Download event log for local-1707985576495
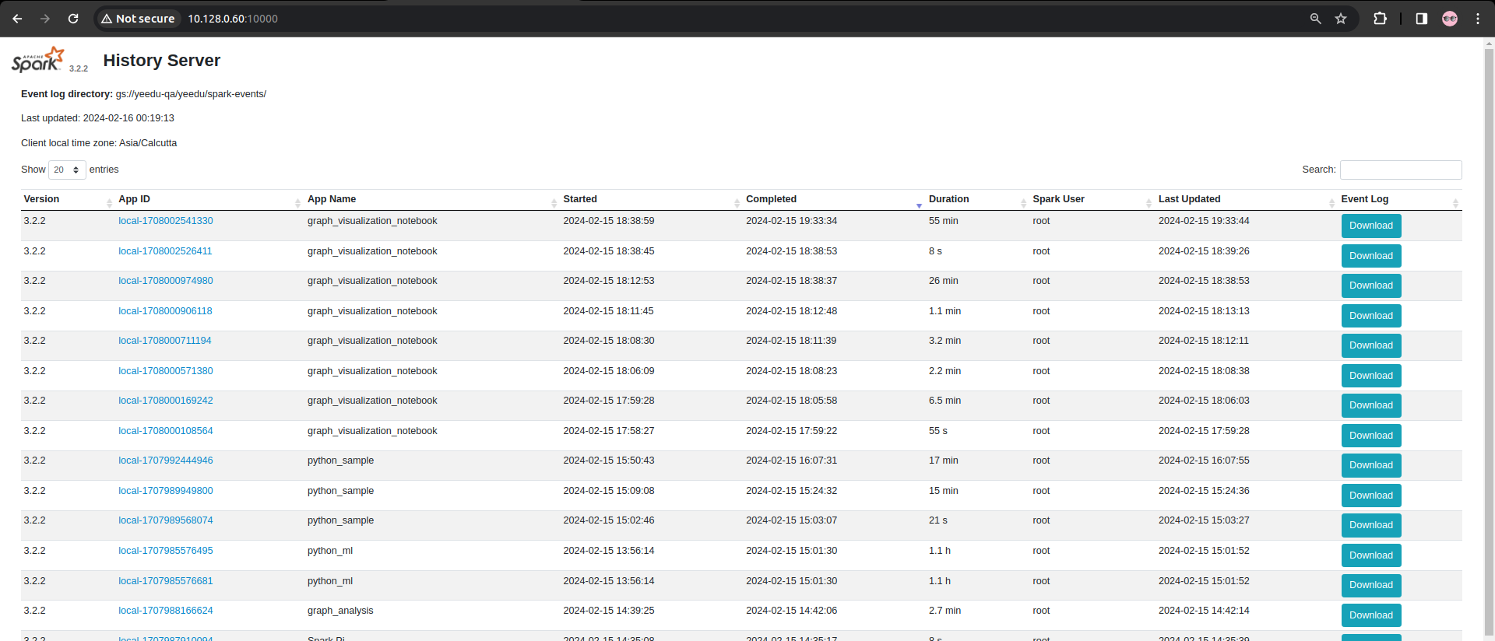Image resolution: width=1495 pixels, height=641 pixels. [1371, 555]
